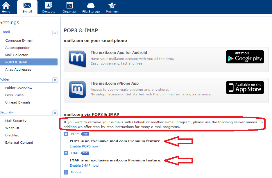Click the Enable IMAP now! link
Viewport: 272px width, 178px height.
(85, 165)
